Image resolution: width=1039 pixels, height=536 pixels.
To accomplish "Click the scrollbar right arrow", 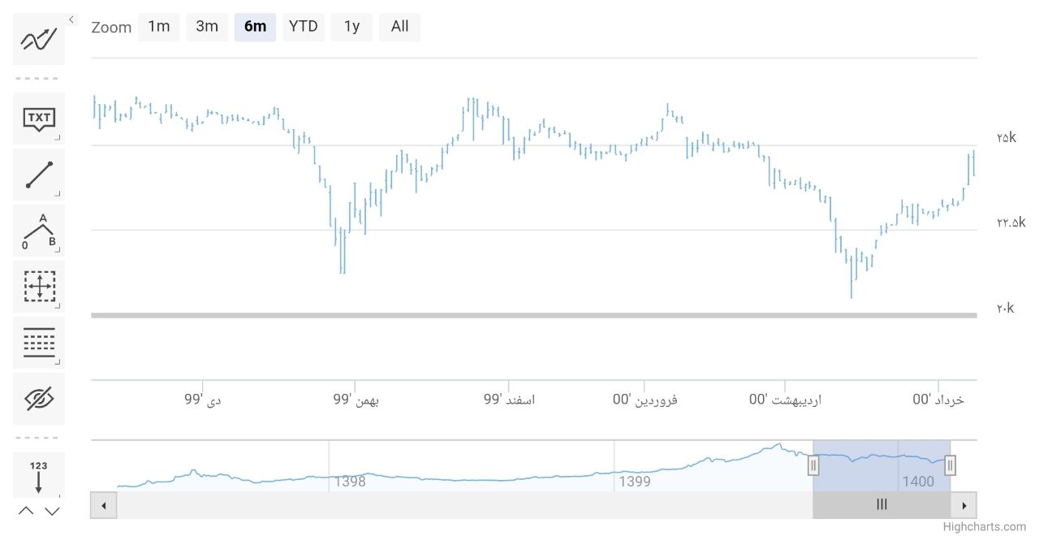I will [964, 505].
